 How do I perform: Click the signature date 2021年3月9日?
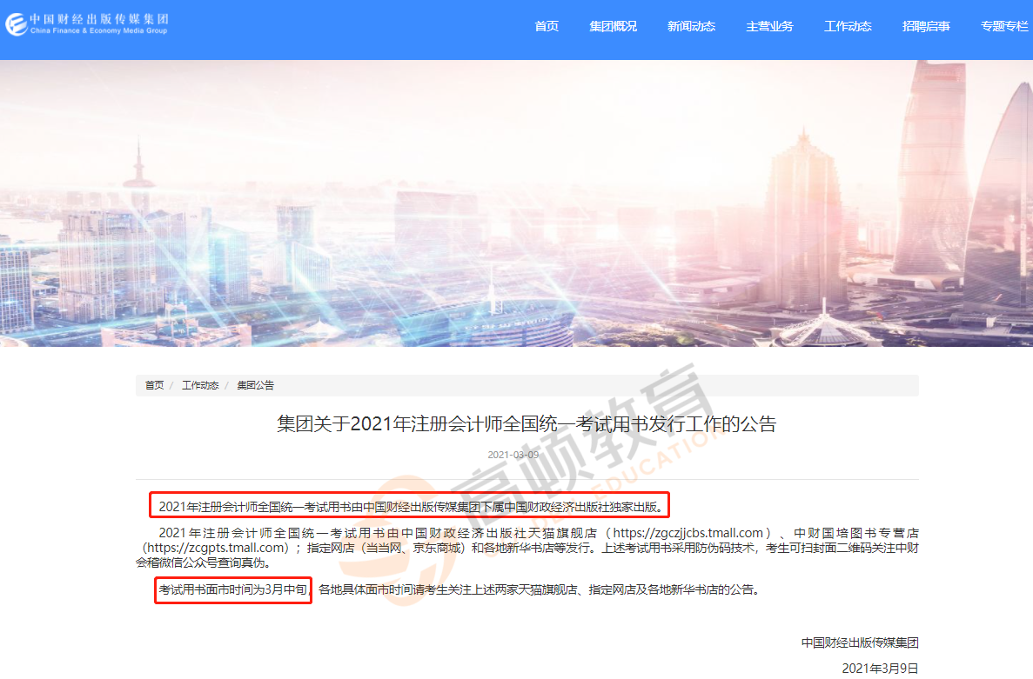coord(880,668)
